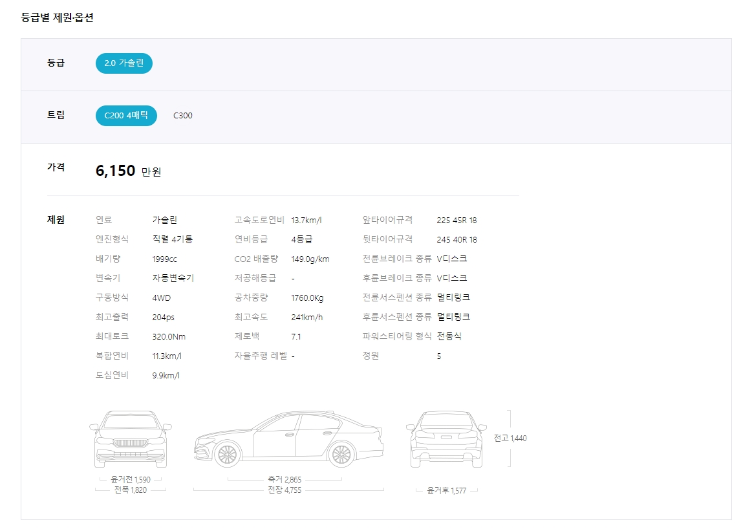Click the top speed 241km/h

tap(306, 318)
